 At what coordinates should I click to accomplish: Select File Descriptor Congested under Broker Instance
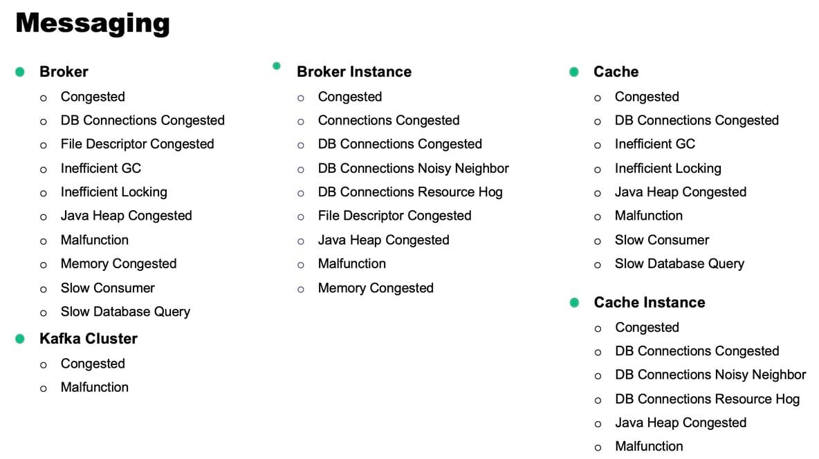(x=394, y=216)
